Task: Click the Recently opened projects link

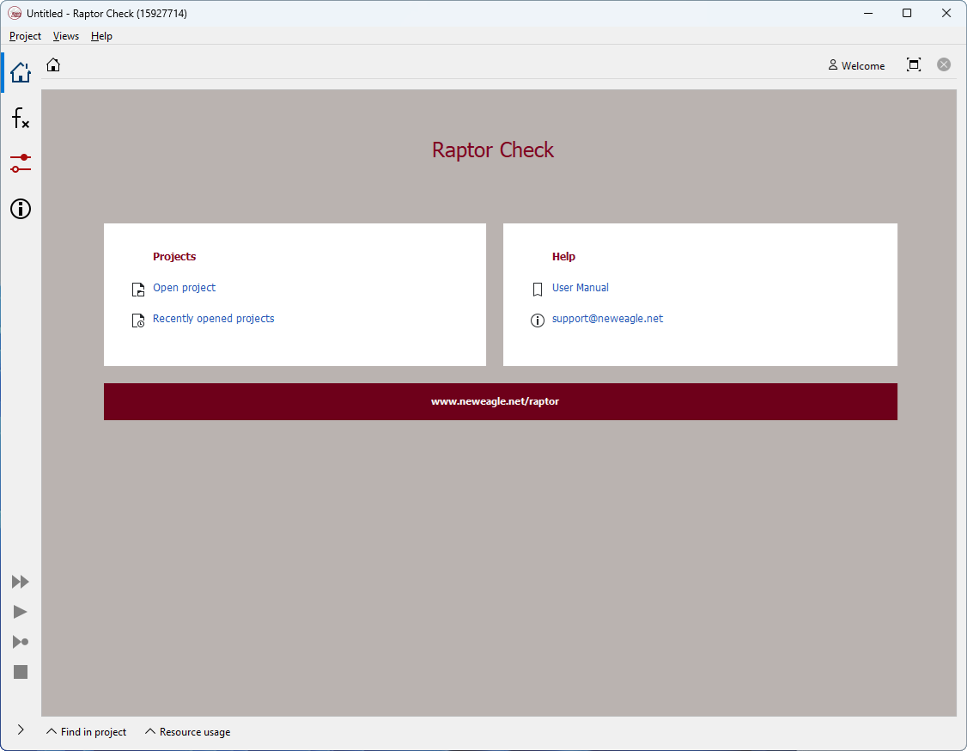Action: click(x=213, y=319)
